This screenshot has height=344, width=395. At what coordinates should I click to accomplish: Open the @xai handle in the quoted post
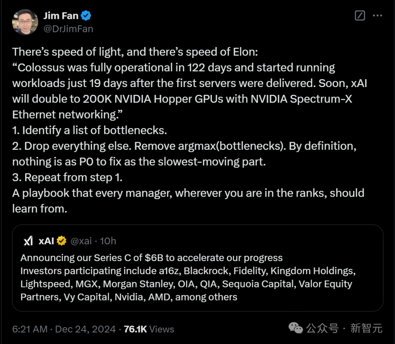click(x=81, y=241)
